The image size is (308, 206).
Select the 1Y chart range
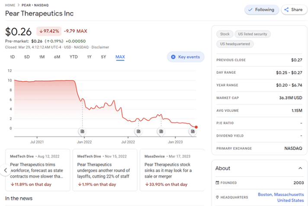point(89,57)
